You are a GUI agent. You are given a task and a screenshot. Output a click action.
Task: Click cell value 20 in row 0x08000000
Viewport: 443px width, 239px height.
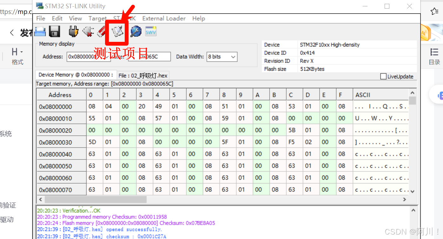[144, 107]
